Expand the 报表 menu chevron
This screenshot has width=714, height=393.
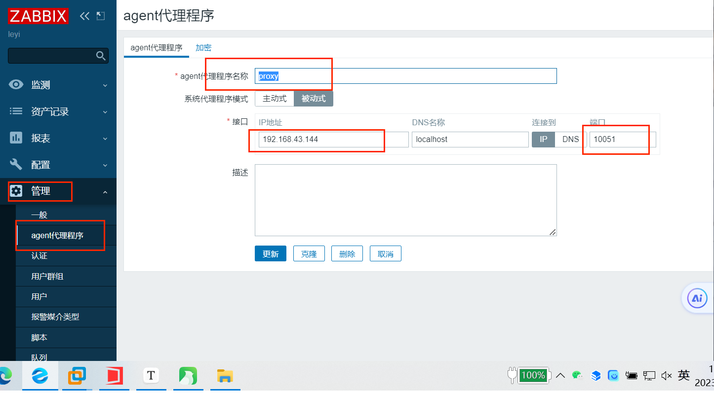click(x=105, y=139)
